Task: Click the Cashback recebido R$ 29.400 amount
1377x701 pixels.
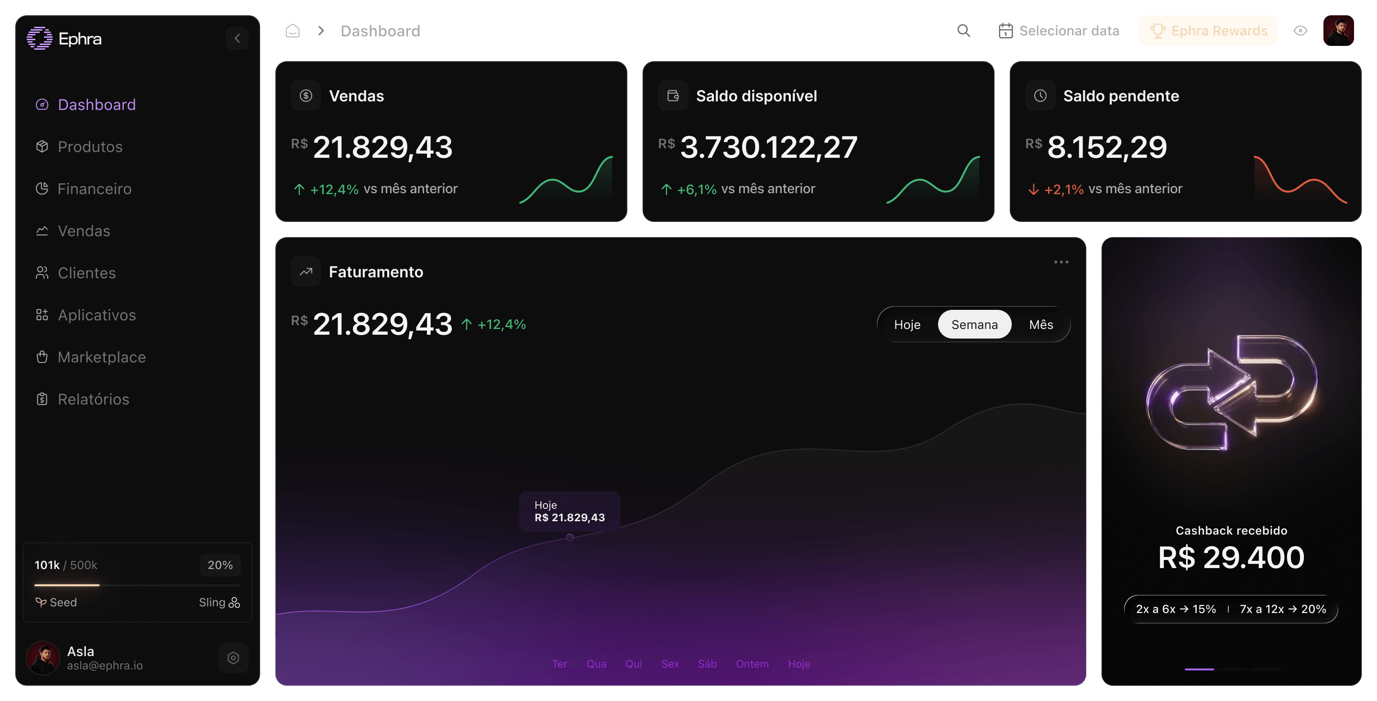Action: click(1231, 557)
